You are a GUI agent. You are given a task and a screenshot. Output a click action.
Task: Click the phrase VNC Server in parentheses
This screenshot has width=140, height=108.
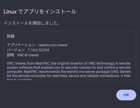[121, 72]
